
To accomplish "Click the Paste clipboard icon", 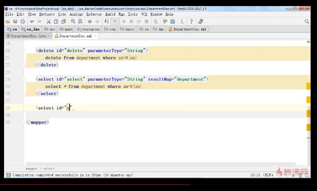I will coord(64,22).
